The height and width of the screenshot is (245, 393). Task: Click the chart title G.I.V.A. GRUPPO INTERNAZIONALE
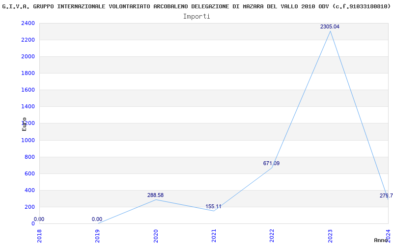tap(196, 7)
